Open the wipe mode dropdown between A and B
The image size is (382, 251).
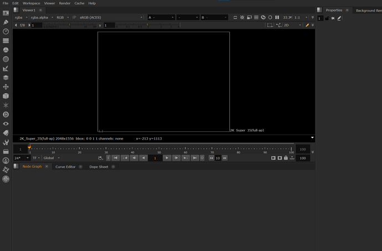[x=188, y=18]
